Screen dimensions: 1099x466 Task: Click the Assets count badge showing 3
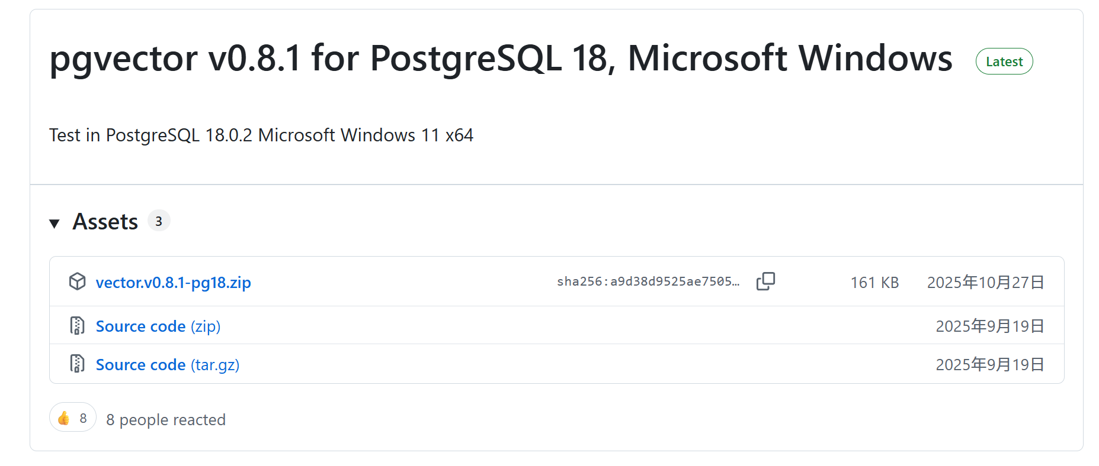point(158,221)
